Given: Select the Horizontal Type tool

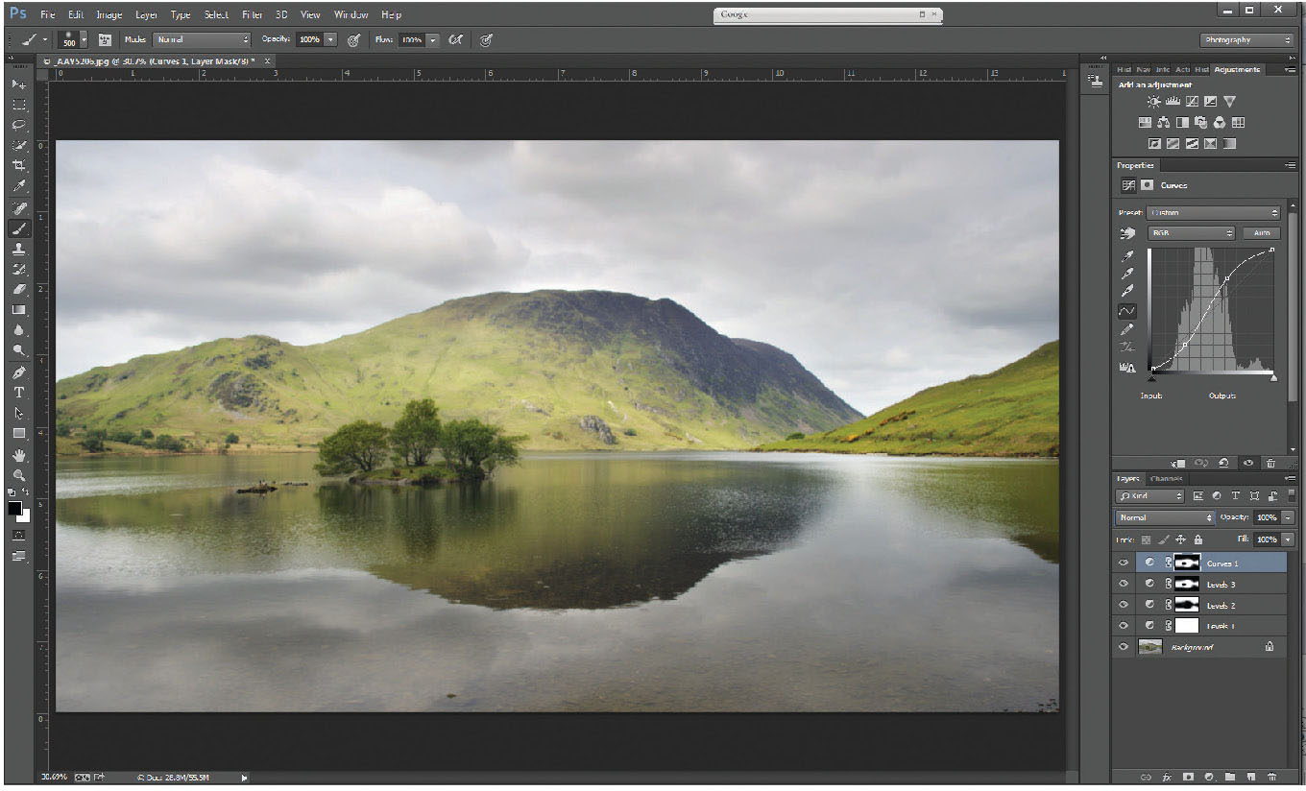Looking at the screenshot, I should 19,393.
